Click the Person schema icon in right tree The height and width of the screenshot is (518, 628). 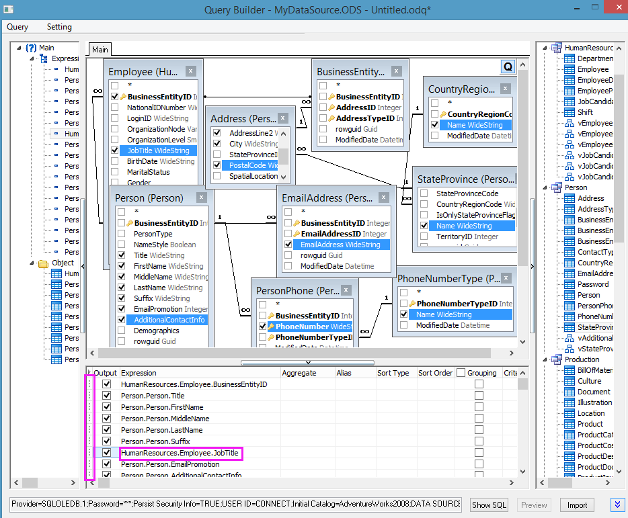click(556, 187)
